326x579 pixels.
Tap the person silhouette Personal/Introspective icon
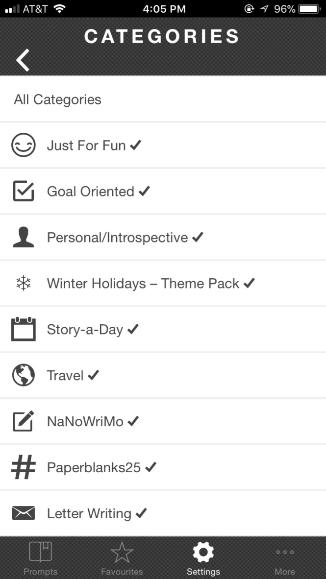click(24, 238)
